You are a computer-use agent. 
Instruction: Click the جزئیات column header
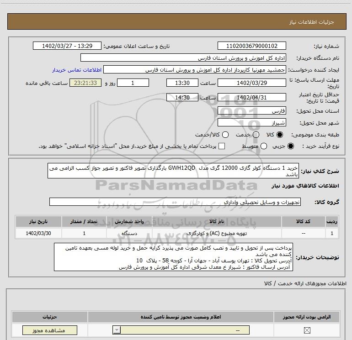click(x=50, y=317)
